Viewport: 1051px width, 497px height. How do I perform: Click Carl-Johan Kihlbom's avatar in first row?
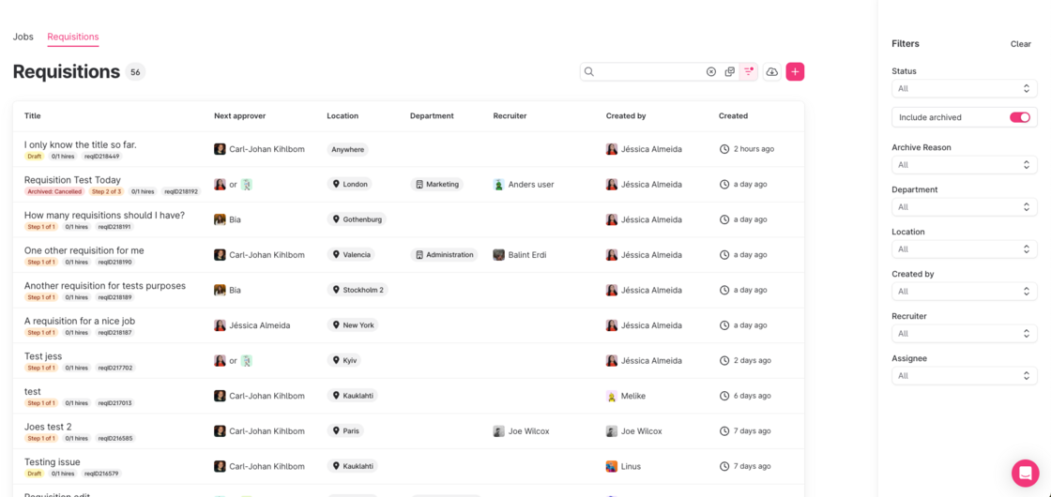click(x=220, y=149)
